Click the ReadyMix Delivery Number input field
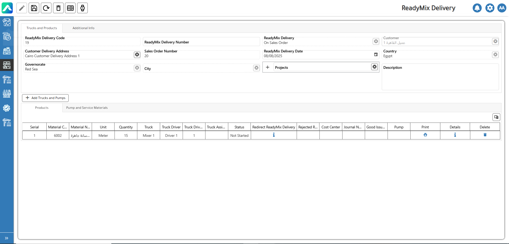 click(201, 42)
